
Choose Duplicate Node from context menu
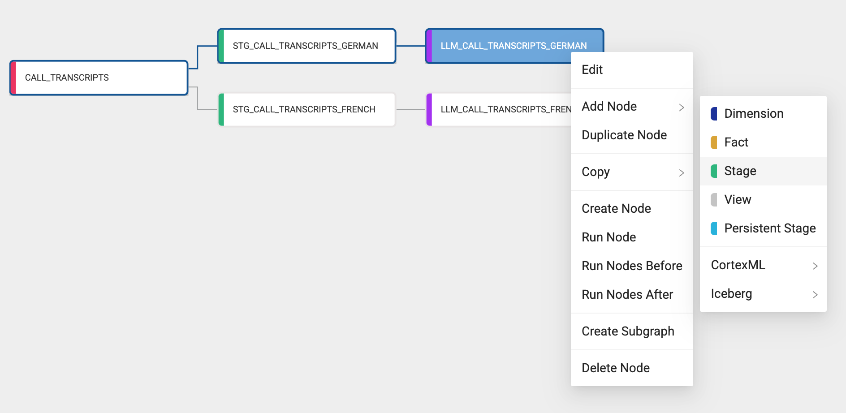[x=632, y=135]
